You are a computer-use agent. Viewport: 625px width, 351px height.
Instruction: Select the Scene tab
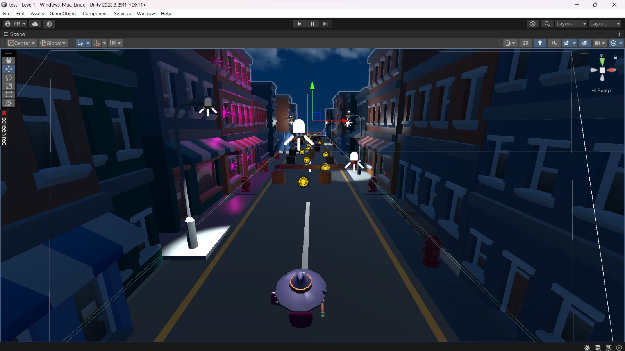coord(14,34)
